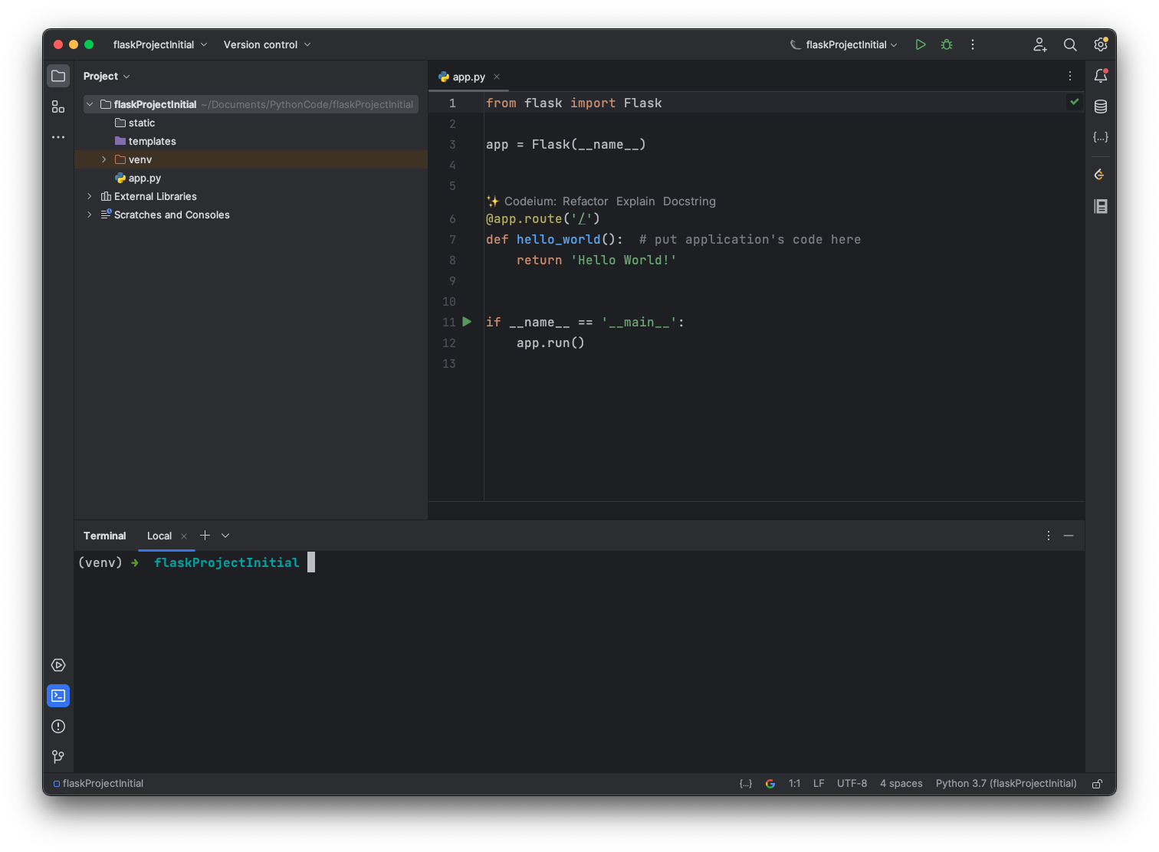
Task: Toggle the Project tool window folder icon
Action: click(x=58, y=76)
